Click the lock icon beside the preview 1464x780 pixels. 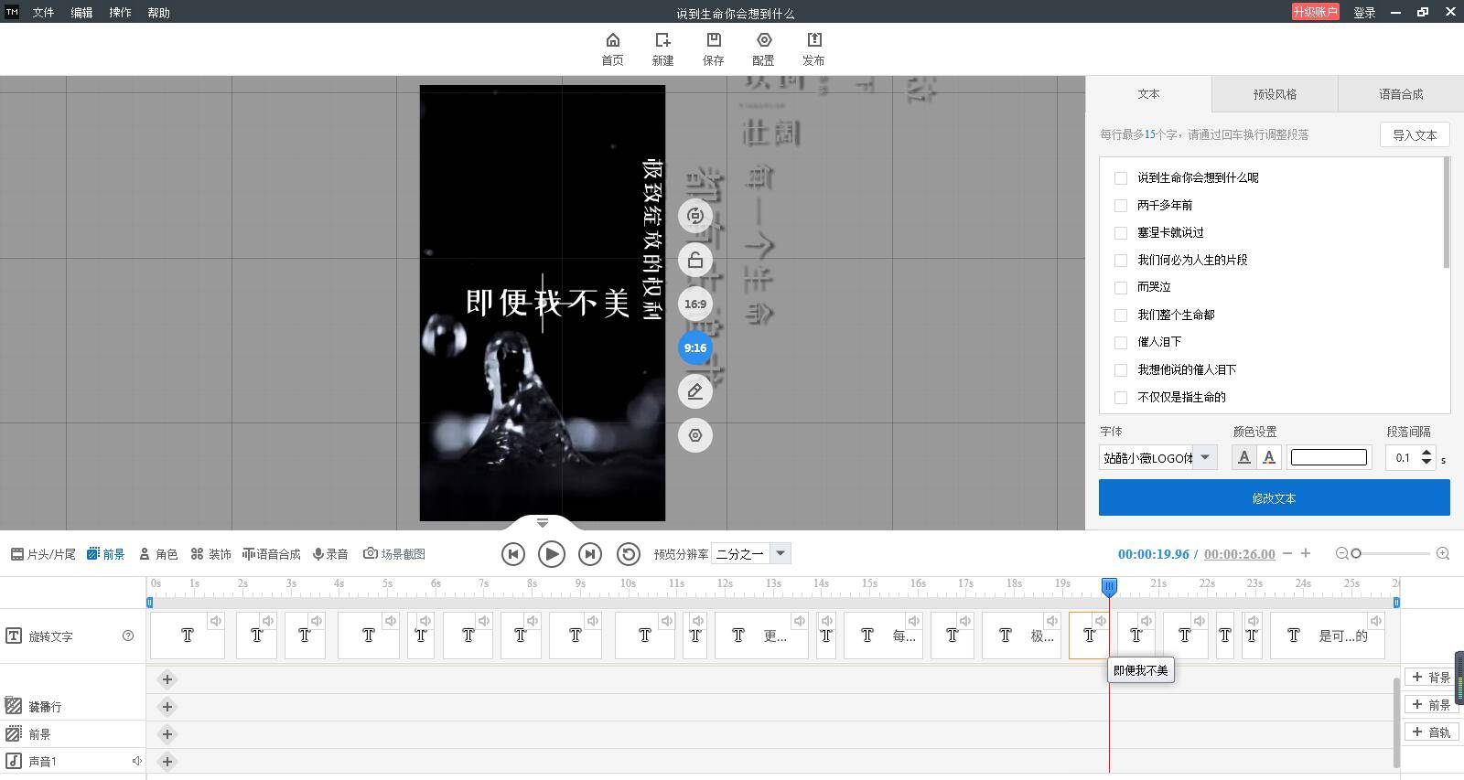coord(695,261)
